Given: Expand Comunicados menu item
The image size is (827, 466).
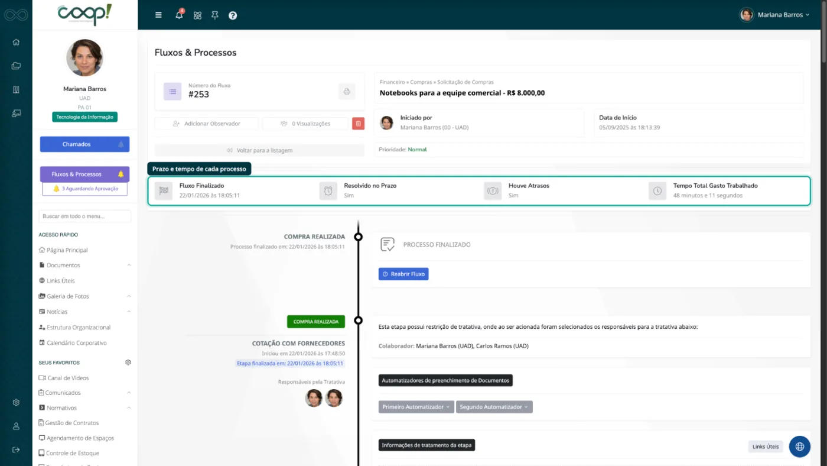Looking at the screenshot, I should [85, 393].
